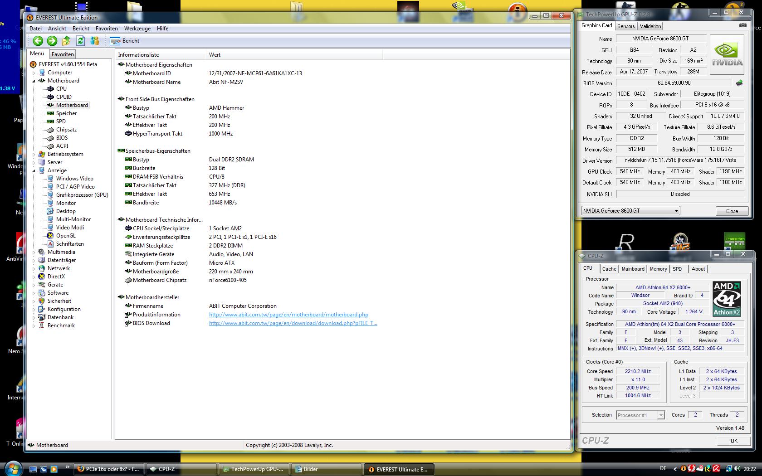Click the green Back arrow in EVEREST toolbar
The height and width of the screenshot is (476, 762).
(38, 41)
